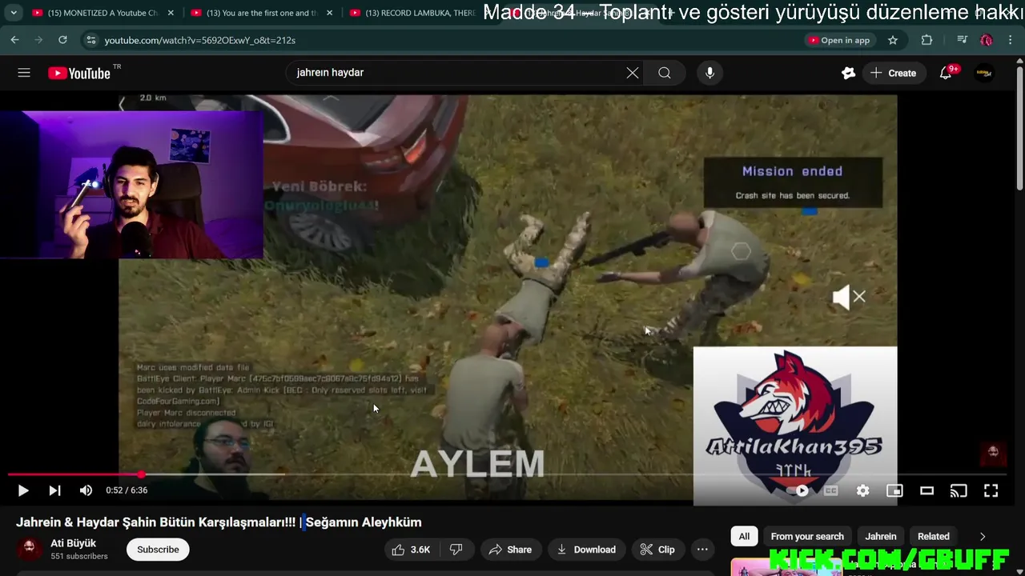The width and height of the screenshot is (1025, 576).
Task: Mute video with player volume icon
Action: [x=86, y=490]
